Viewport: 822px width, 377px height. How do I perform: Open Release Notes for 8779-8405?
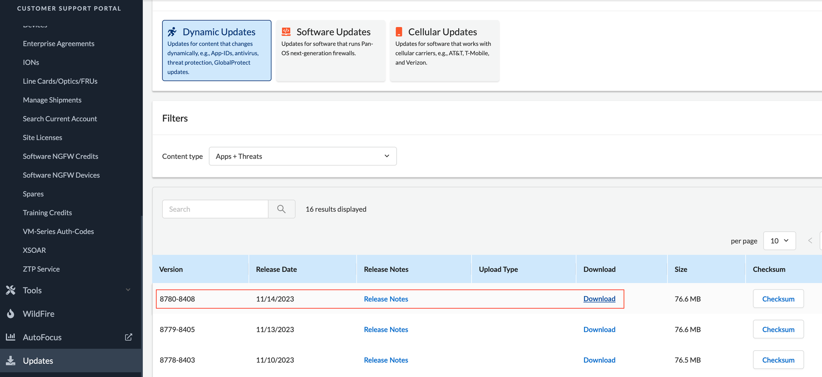[x=386, y=329]
